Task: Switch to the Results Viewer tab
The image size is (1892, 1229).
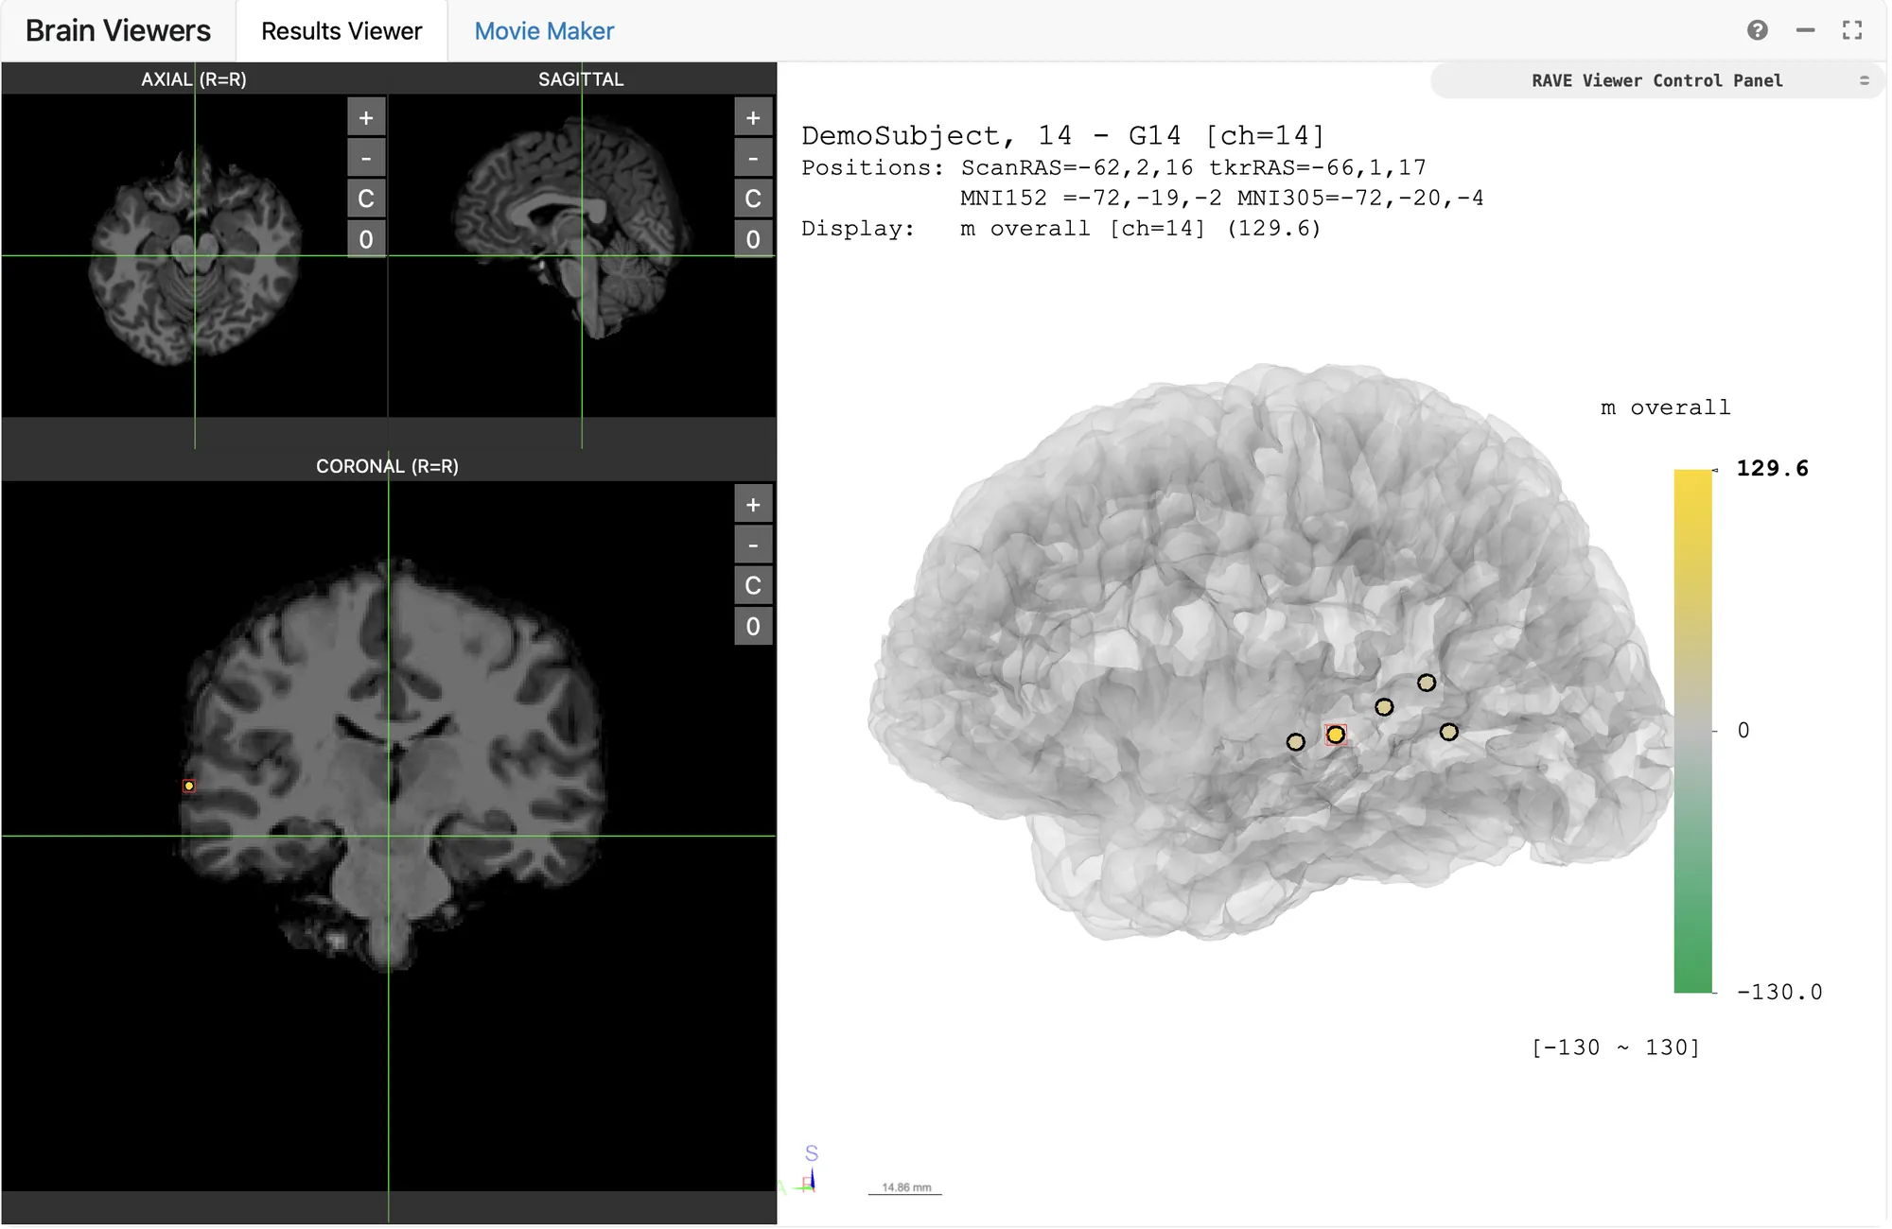Action: coord(342,31)
